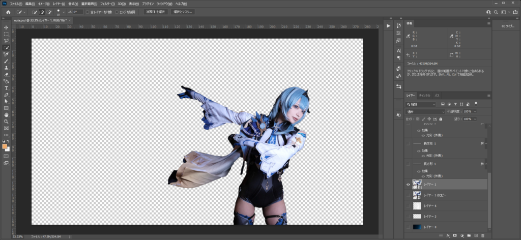Click the Home icon in options bar
The image size is (521, 240).
8,12
